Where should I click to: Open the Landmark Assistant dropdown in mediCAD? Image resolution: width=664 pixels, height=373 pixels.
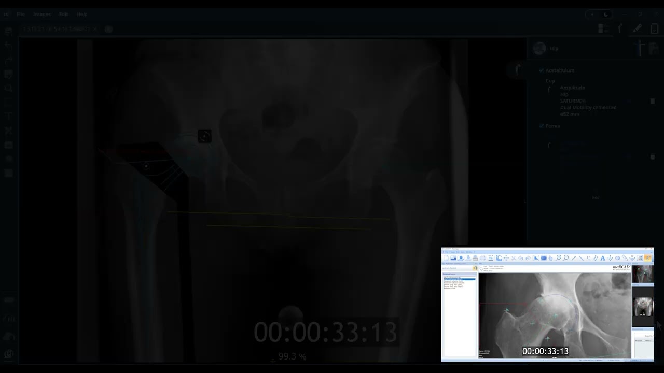pyautogui.click(x=475, y=268)
